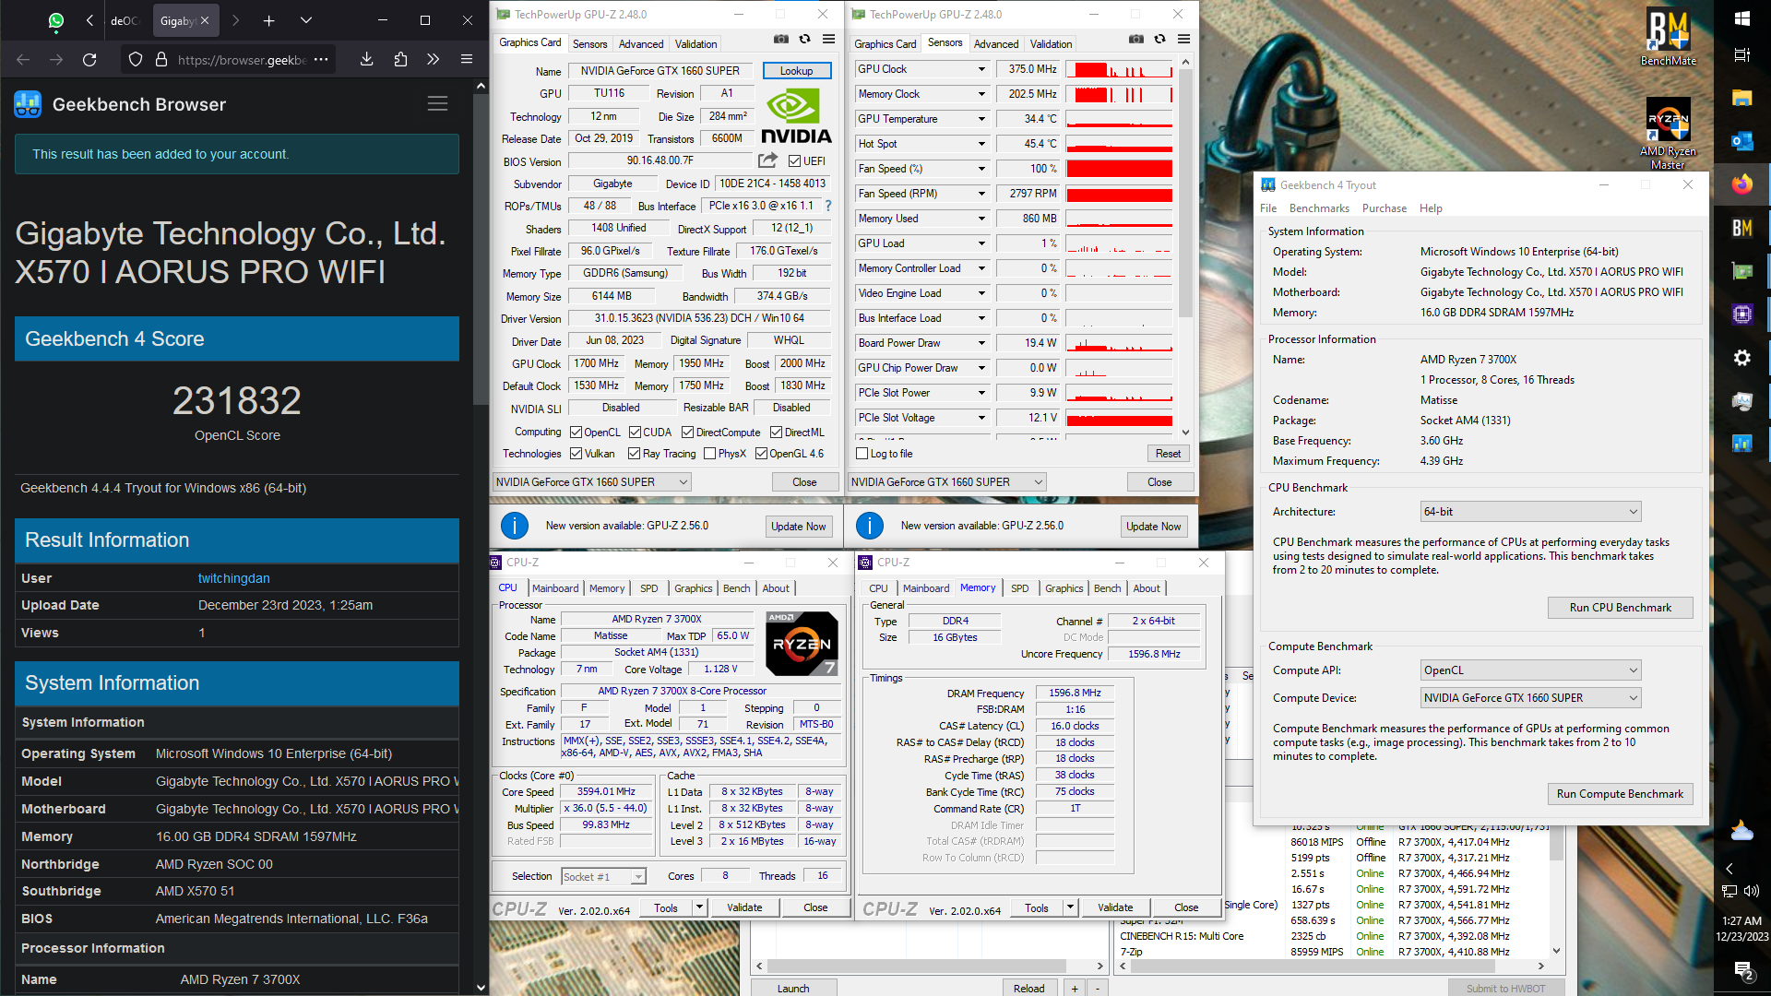Open Compute Device dropdown
Image resolution: width=1771 pixels, height=996 pixels.
[x=1530, y=698]
